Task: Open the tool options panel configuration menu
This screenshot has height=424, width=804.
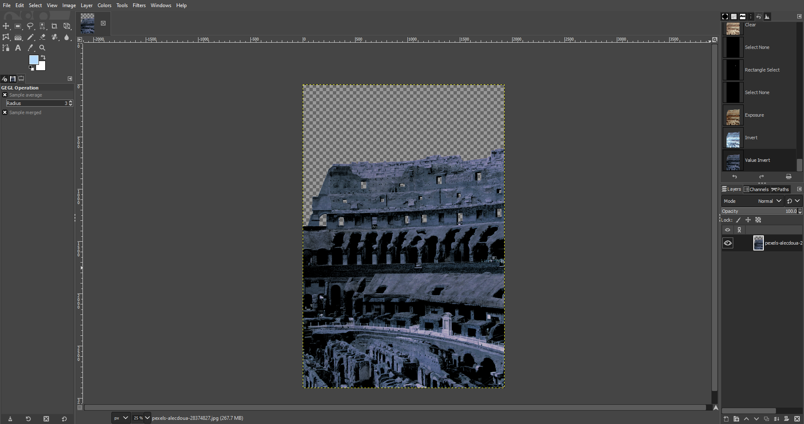Action: [70, 79]
